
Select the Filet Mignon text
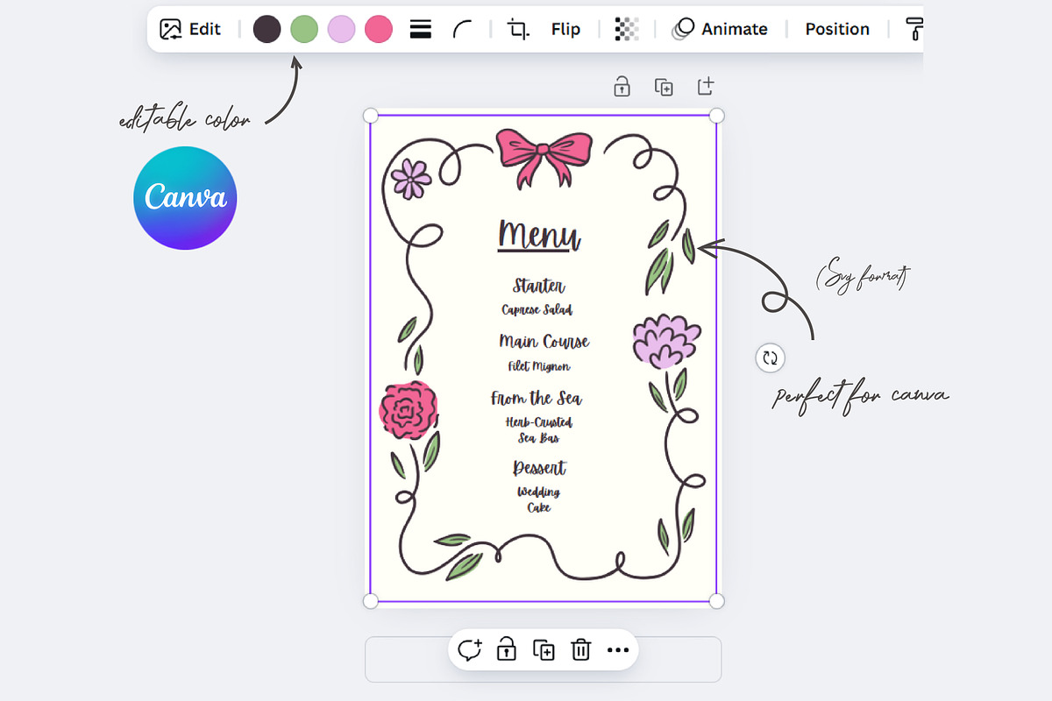(539, 366)
